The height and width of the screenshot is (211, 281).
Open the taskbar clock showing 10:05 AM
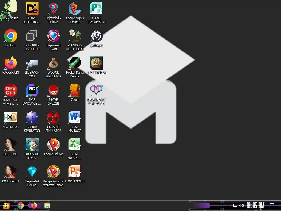pos(255,206)
